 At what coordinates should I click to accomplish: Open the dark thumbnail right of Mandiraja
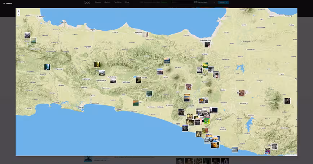tap(138, 80)
